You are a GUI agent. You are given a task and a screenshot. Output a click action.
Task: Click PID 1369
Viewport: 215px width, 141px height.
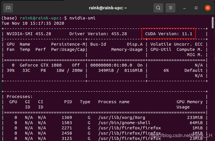67,117
